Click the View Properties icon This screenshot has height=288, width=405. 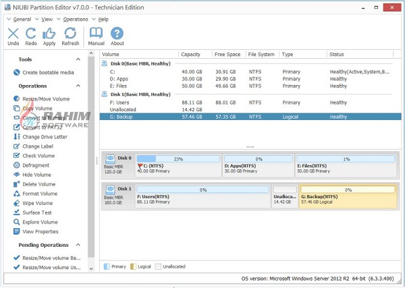click(16, 231)
